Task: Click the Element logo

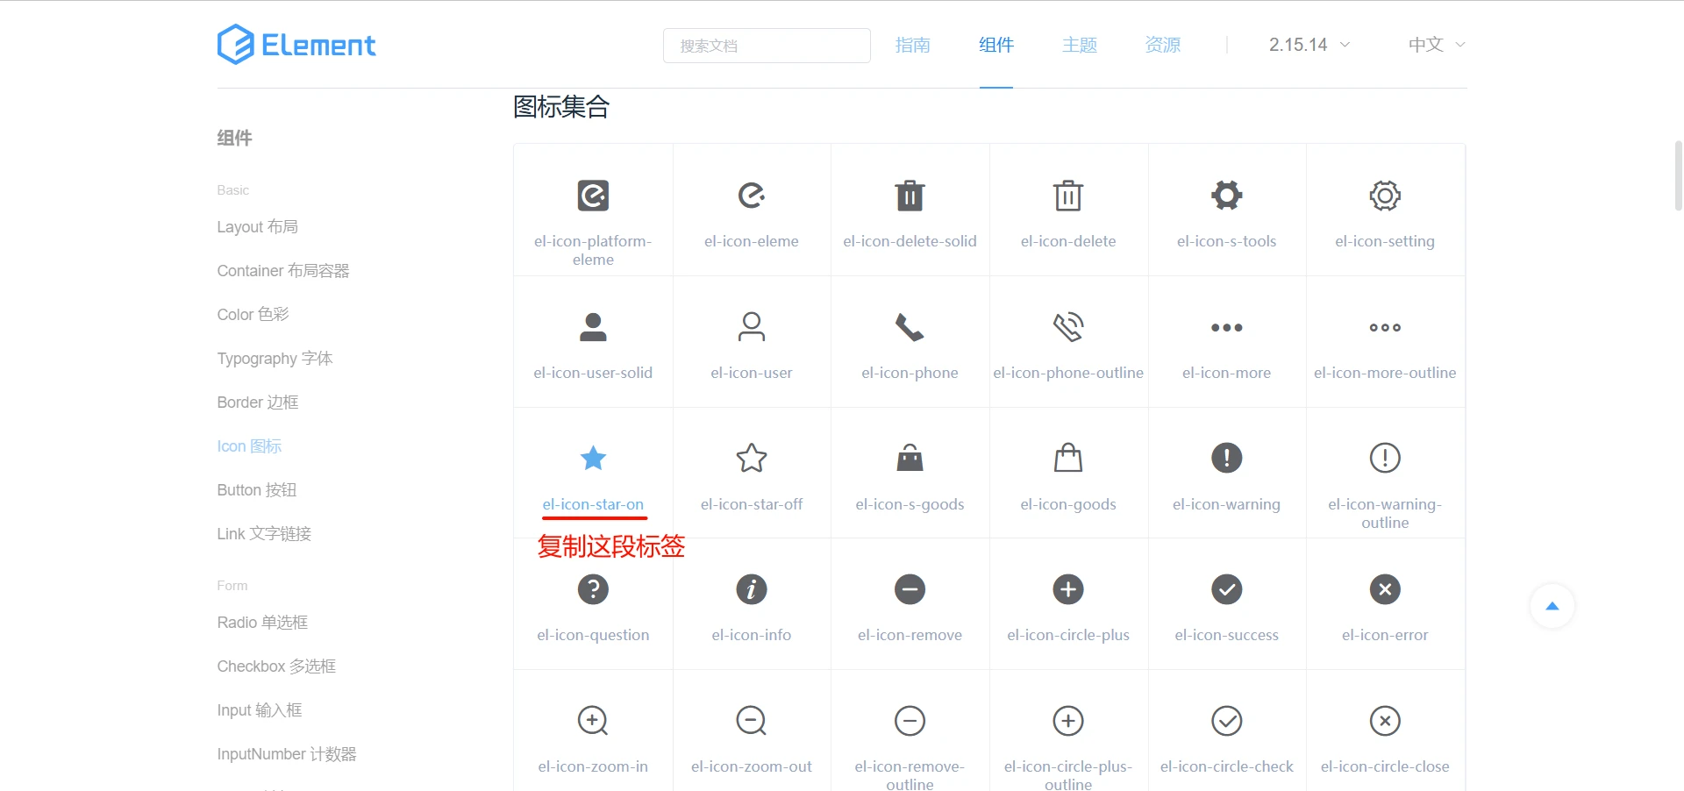Action: tap(296, 45)
